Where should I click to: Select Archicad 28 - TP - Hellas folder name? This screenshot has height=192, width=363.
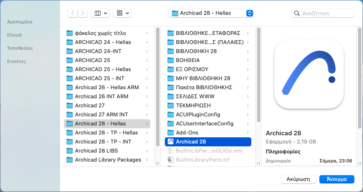106,133
